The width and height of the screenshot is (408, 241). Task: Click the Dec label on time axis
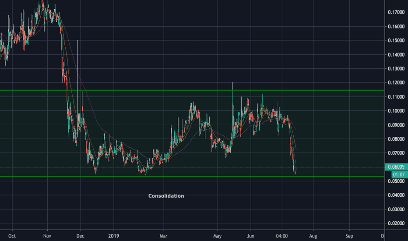pos(80,236)
